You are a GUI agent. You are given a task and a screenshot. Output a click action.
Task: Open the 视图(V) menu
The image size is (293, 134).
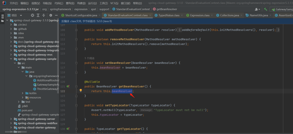click(x=36, y=3)
